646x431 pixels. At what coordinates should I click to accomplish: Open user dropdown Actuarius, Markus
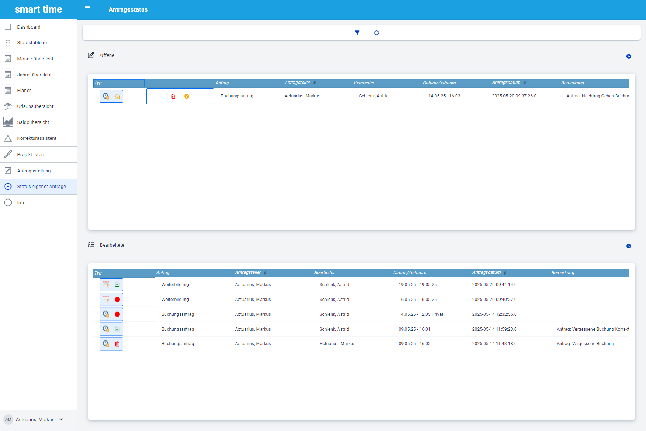tap(35, 419)
